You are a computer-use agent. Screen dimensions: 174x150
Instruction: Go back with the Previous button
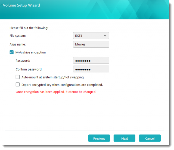(99, 138)
